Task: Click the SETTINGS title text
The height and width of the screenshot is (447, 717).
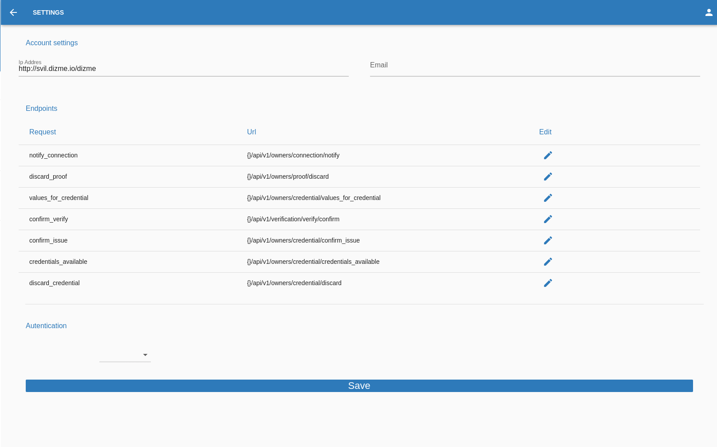Action: pos(48,12)
